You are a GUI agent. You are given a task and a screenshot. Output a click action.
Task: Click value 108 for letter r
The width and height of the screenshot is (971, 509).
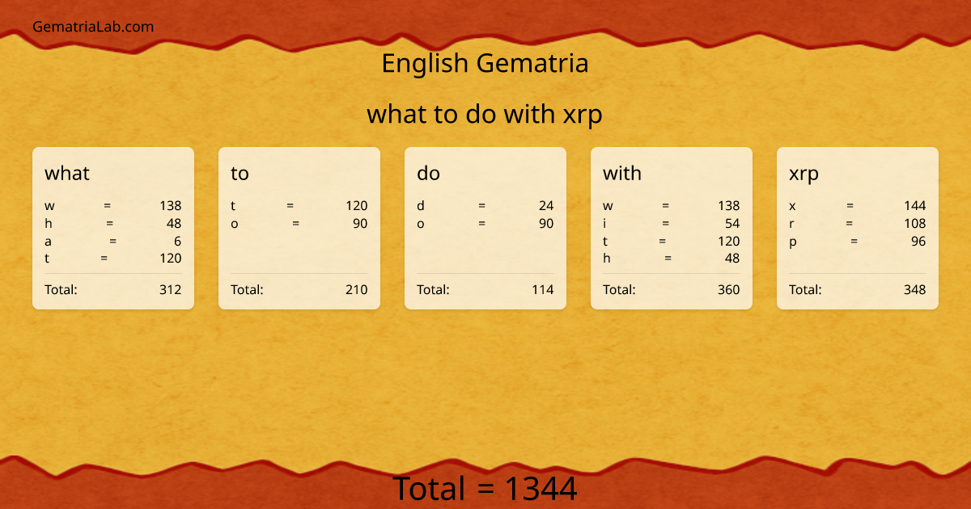coord(915,224)
